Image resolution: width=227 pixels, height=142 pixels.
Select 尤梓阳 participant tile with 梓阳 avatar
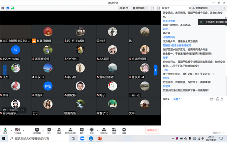point(48,88)
